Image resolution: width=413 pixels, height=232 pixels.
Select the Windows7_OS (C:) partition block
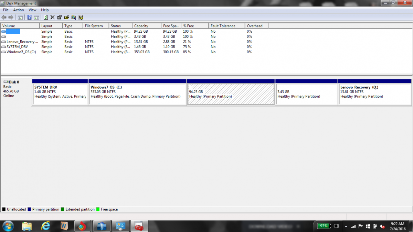pyautogui.click(x=137, y=92)
